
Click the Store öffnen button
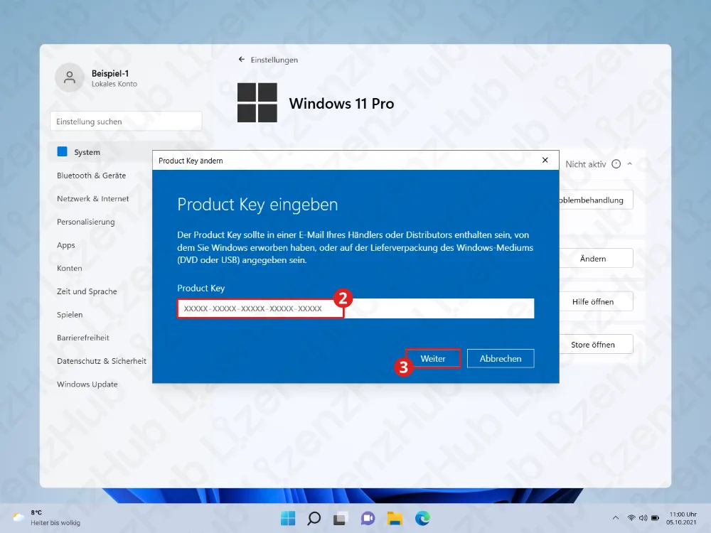pyautogui.click(x=593, y=345)
